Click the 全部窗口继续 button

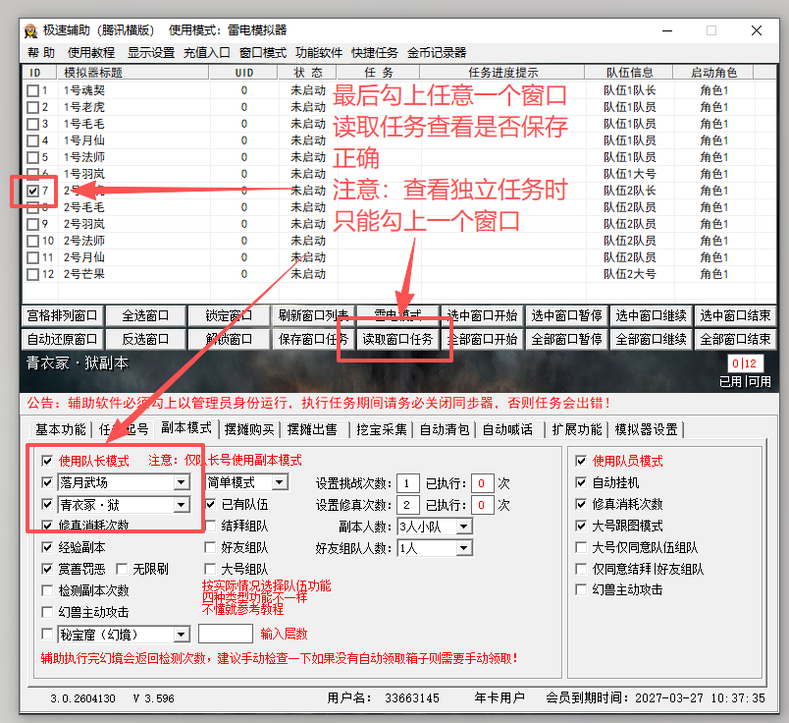click(x=651, y=339)
